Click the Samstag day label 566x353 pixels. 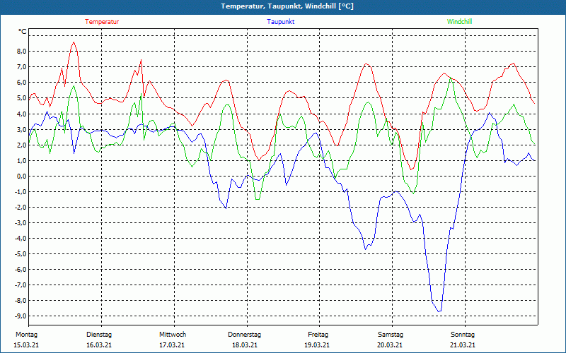391,335
